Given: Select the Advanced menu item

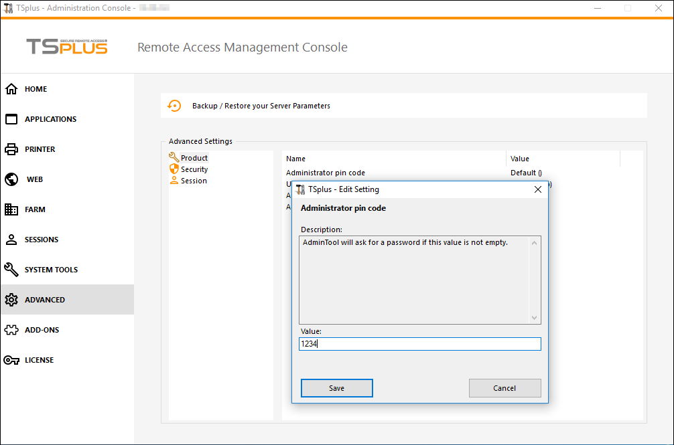Looking at the screenshot, I should pyautogui.click(x=45, y=300).
